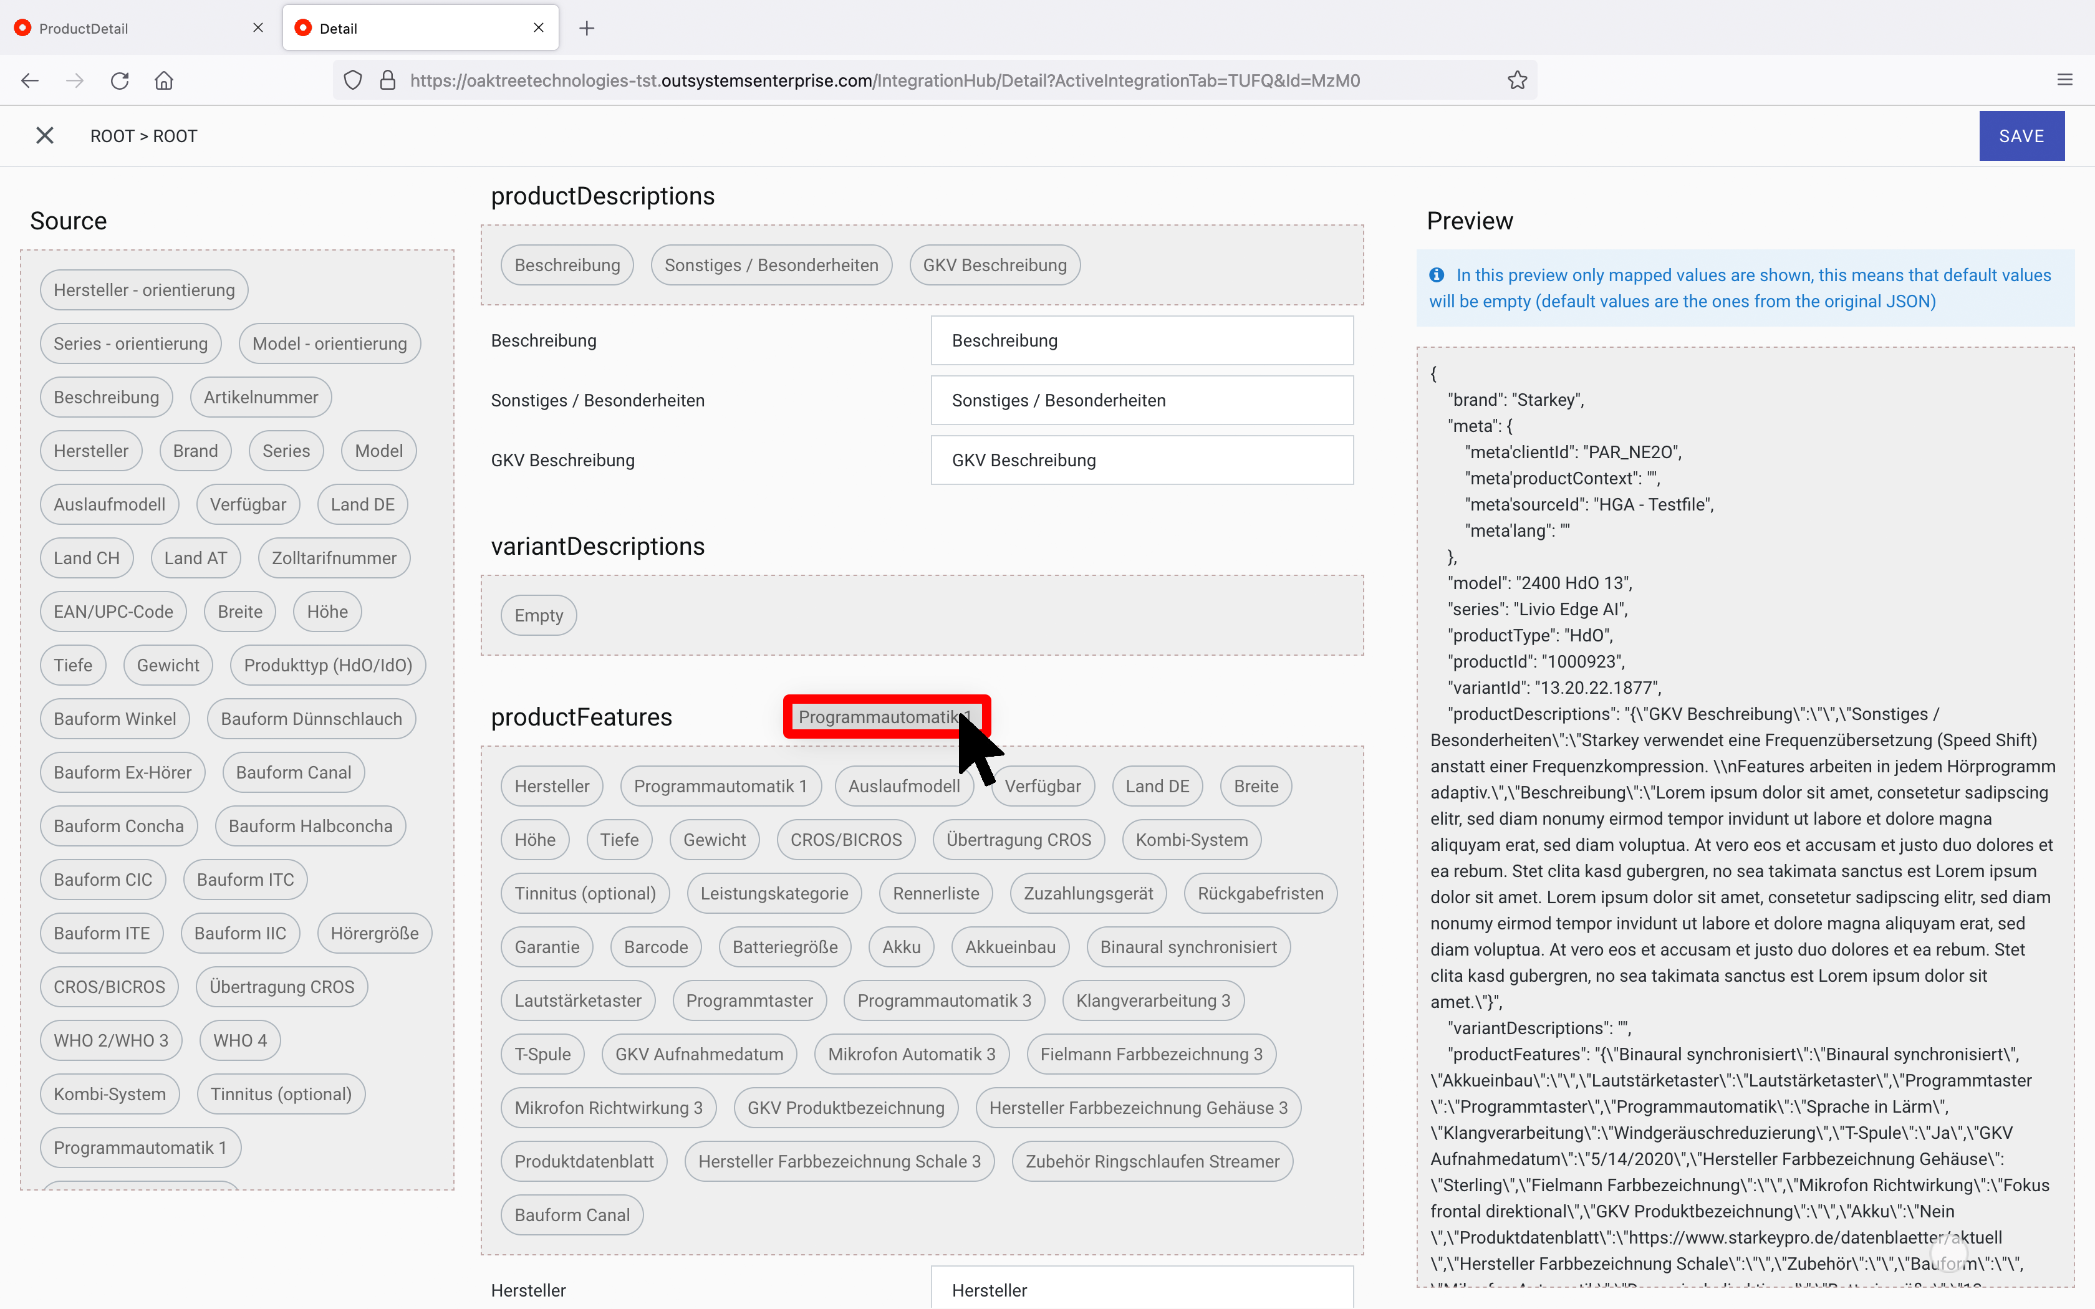
Task: Switch to the ProductDetail tab
Action: (130, 27)
